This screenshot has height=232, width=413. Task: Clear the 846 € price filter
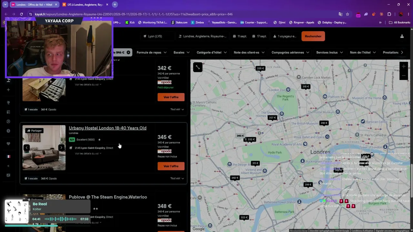pyautogui.click(x=128, y=53)
